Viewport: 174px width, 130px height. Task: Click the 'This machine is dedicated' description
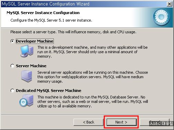point(93,102)
